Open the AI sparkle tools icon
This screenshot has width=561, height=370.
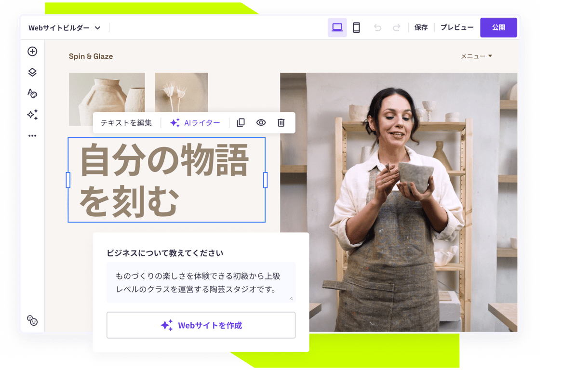(x=32, y=115)
